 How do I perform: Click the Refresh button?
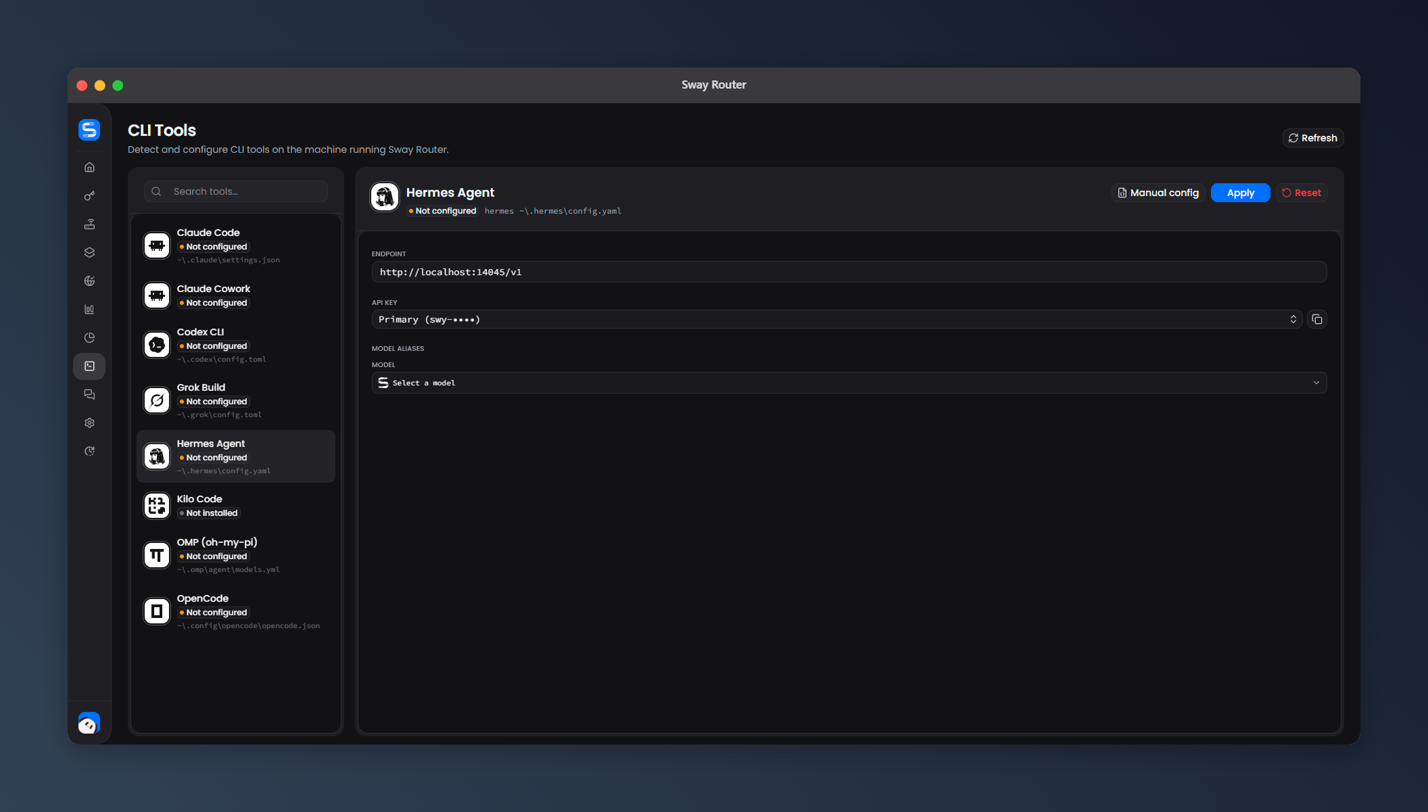1313,138
